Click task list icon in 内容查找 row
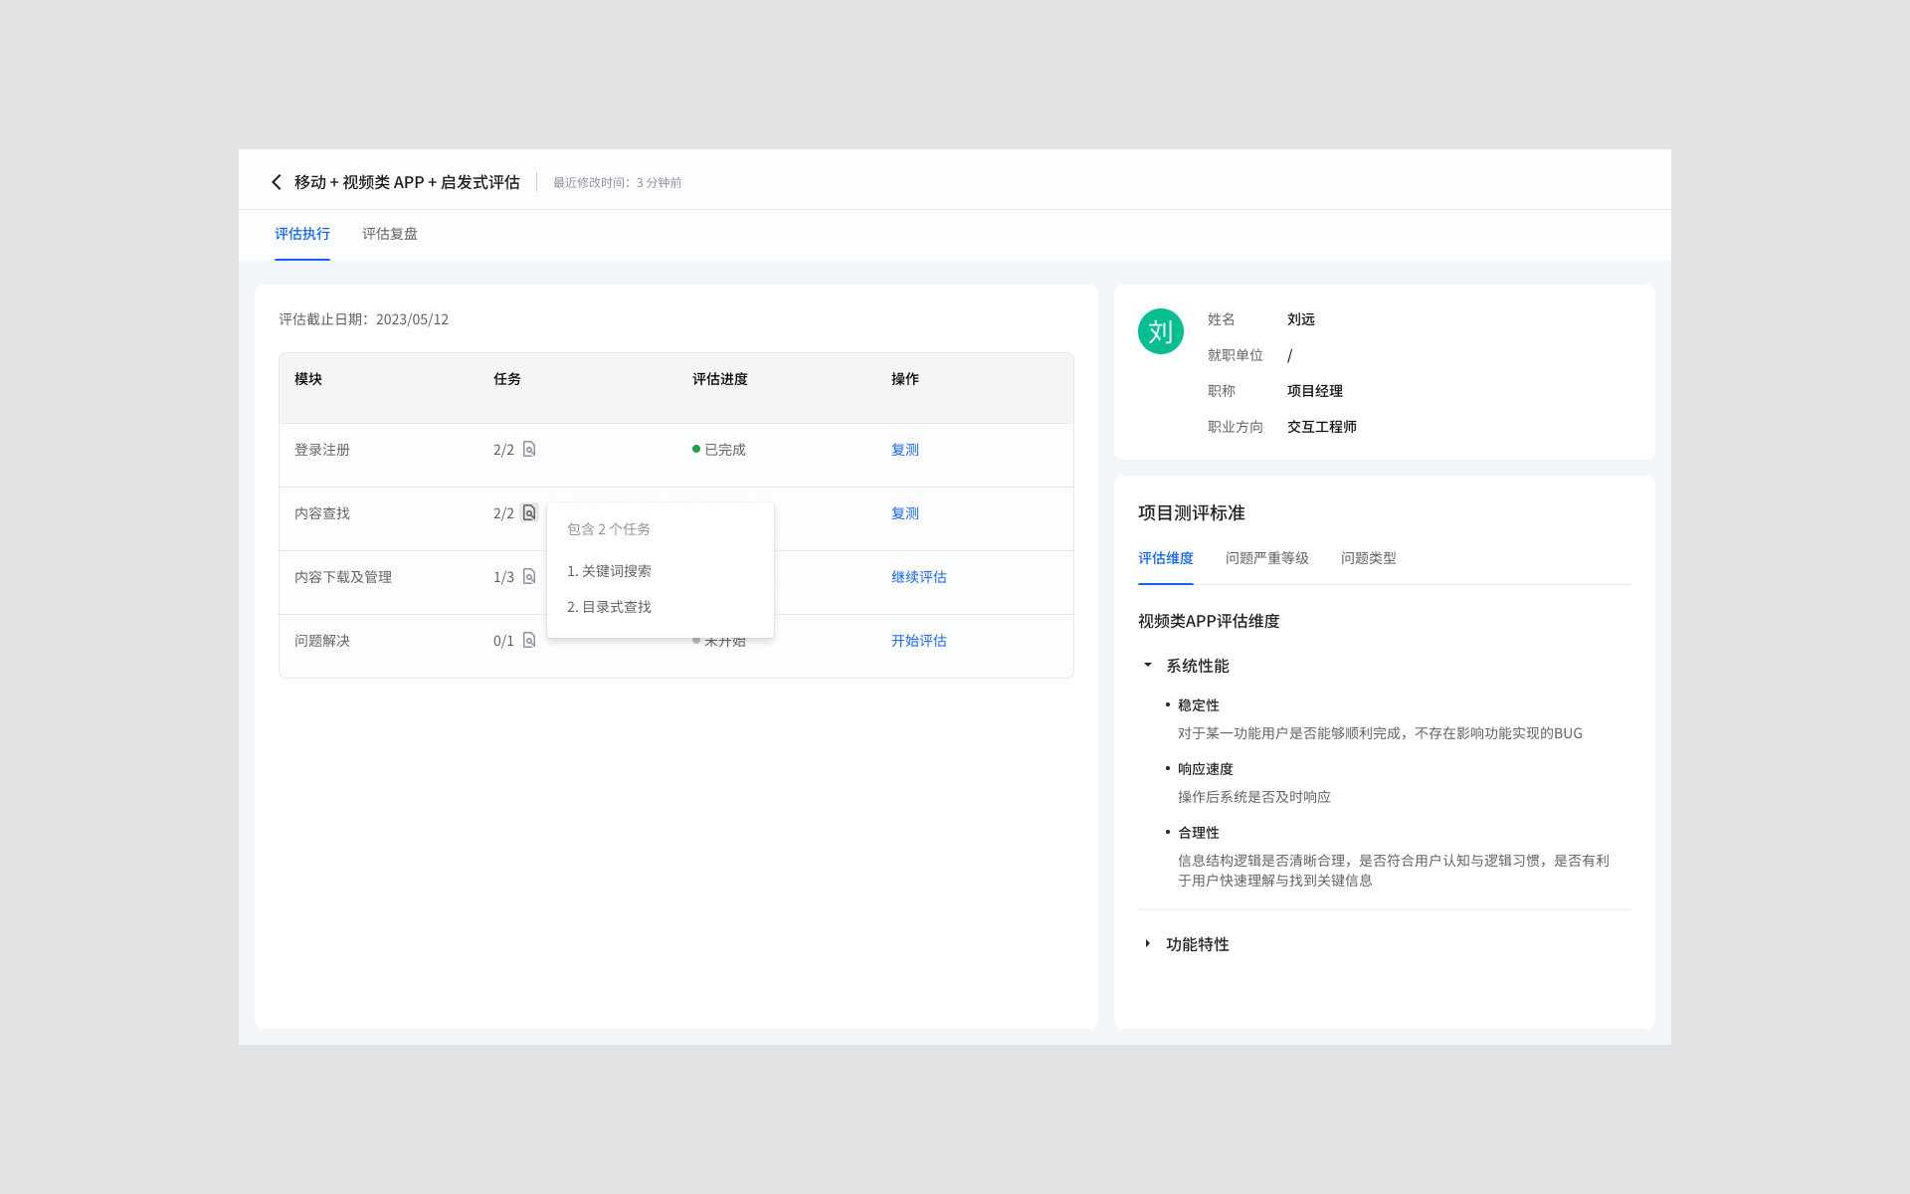1910x1194 pixels. coord(529,513)
